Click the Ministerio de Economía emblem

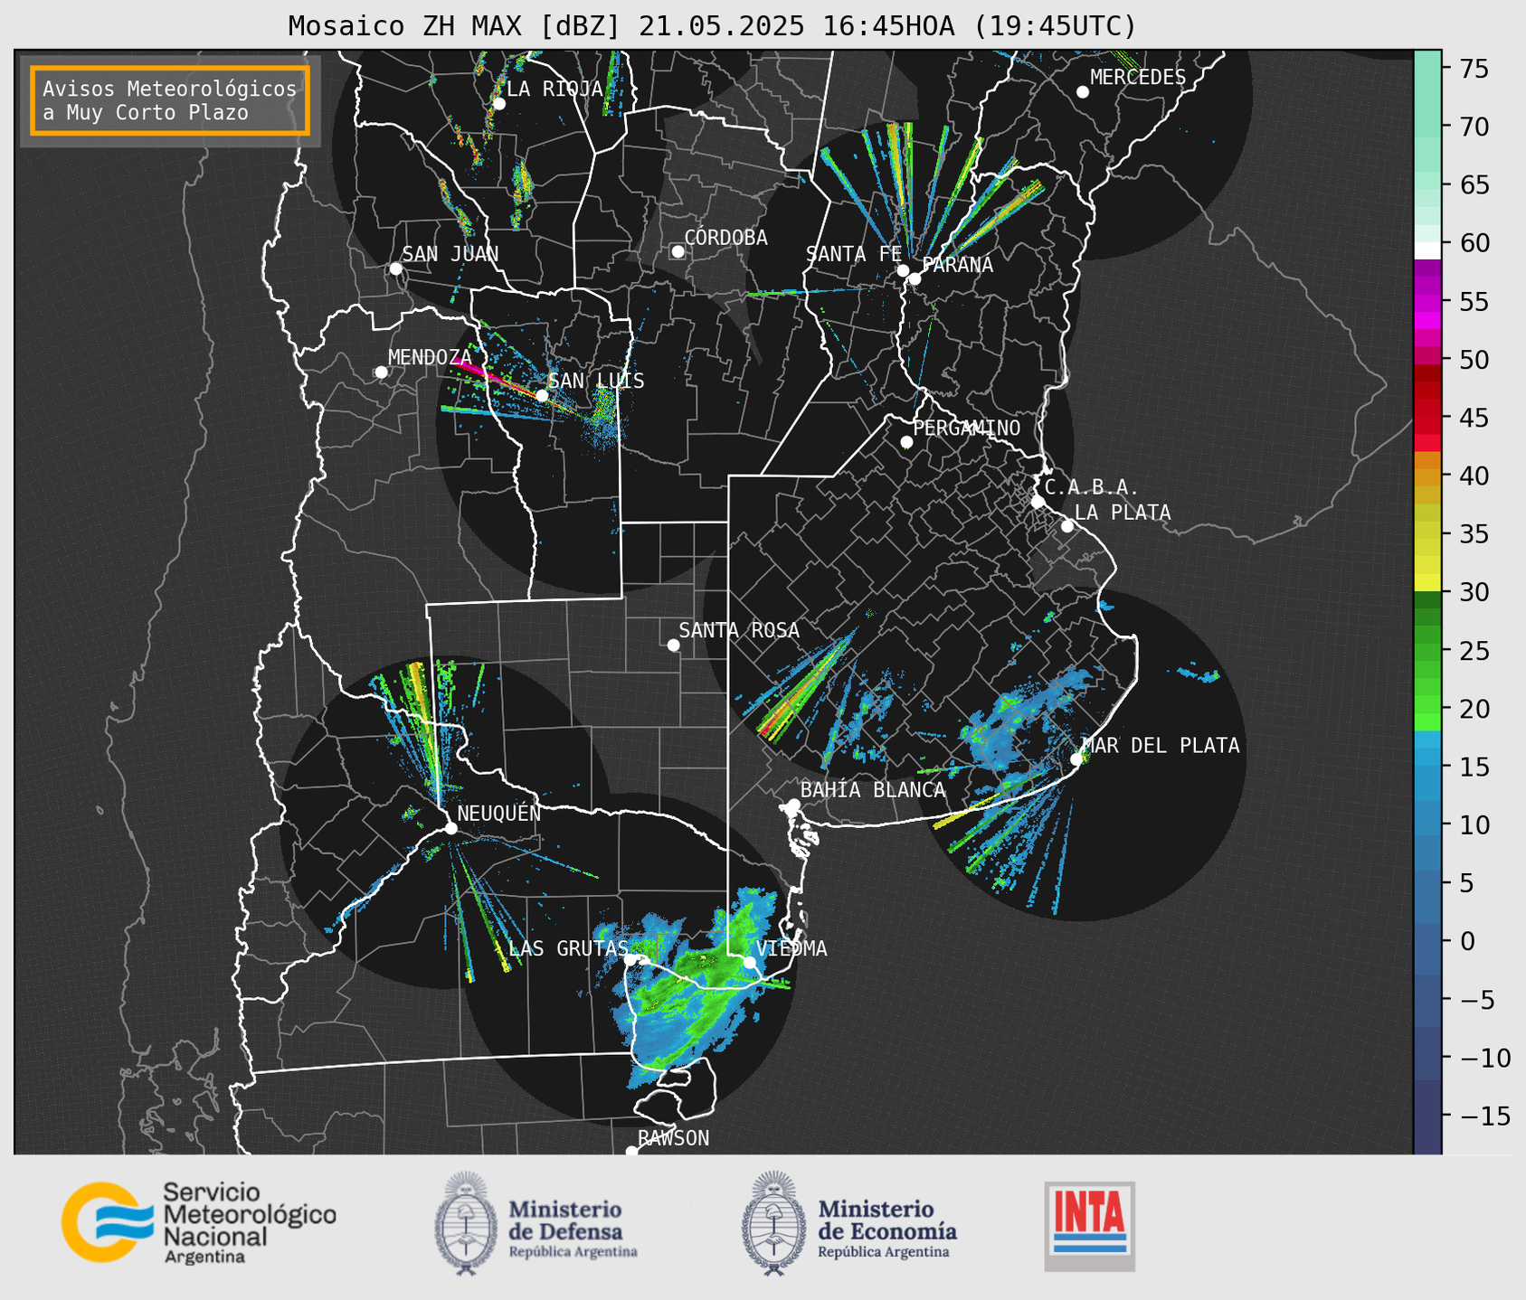pos(773,1223)
